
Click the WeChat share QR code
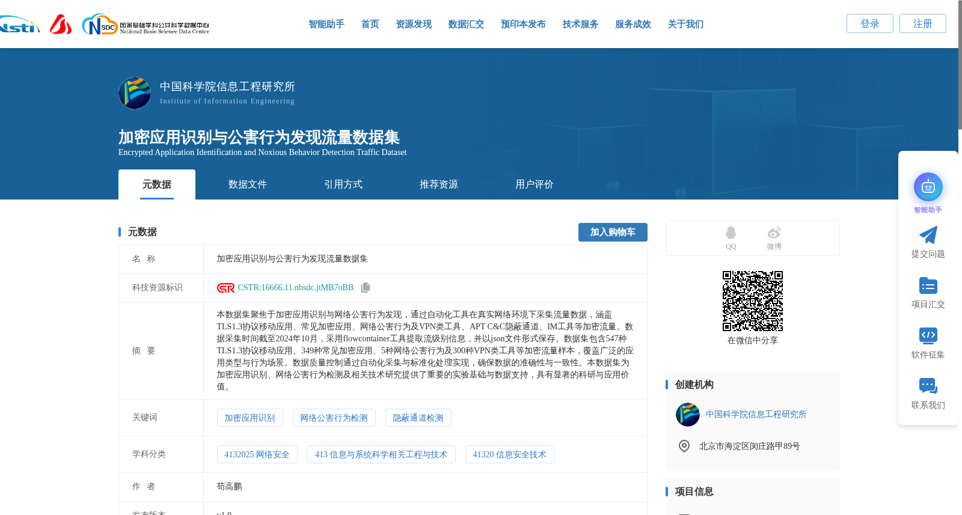752,300
